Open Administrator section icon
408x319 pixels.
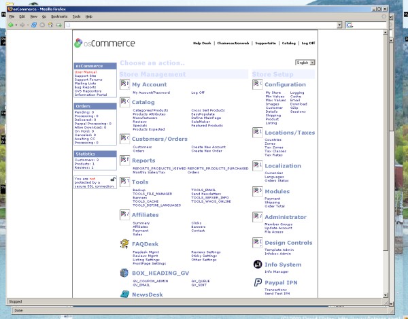pyautogui.click(x=257, y=217)
